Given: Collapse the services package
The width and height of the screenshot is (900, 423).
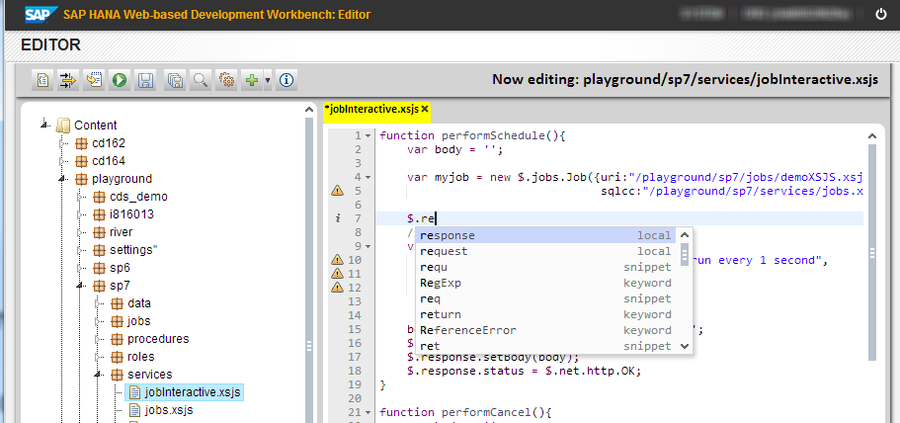Looking at the screenshot, I should coord(99,375).
